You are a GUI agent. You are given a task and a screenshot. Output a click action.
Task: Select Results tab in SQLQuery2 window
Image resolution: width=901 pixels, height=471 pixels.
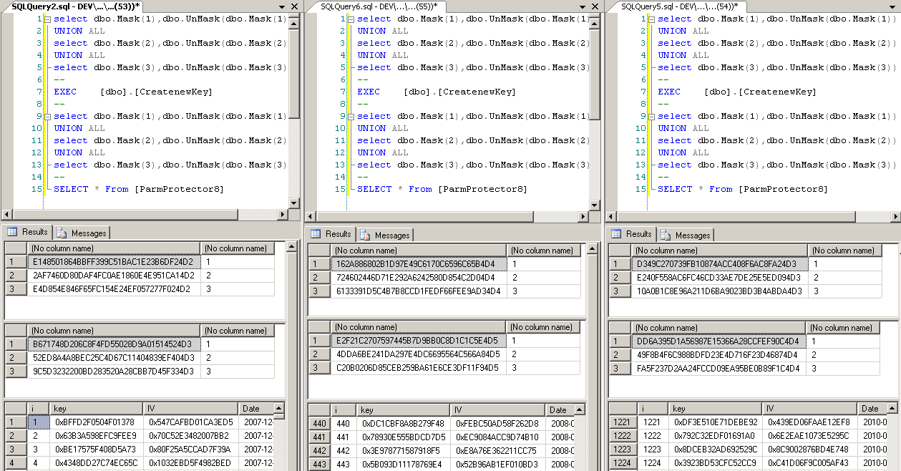tap(28, 232)
